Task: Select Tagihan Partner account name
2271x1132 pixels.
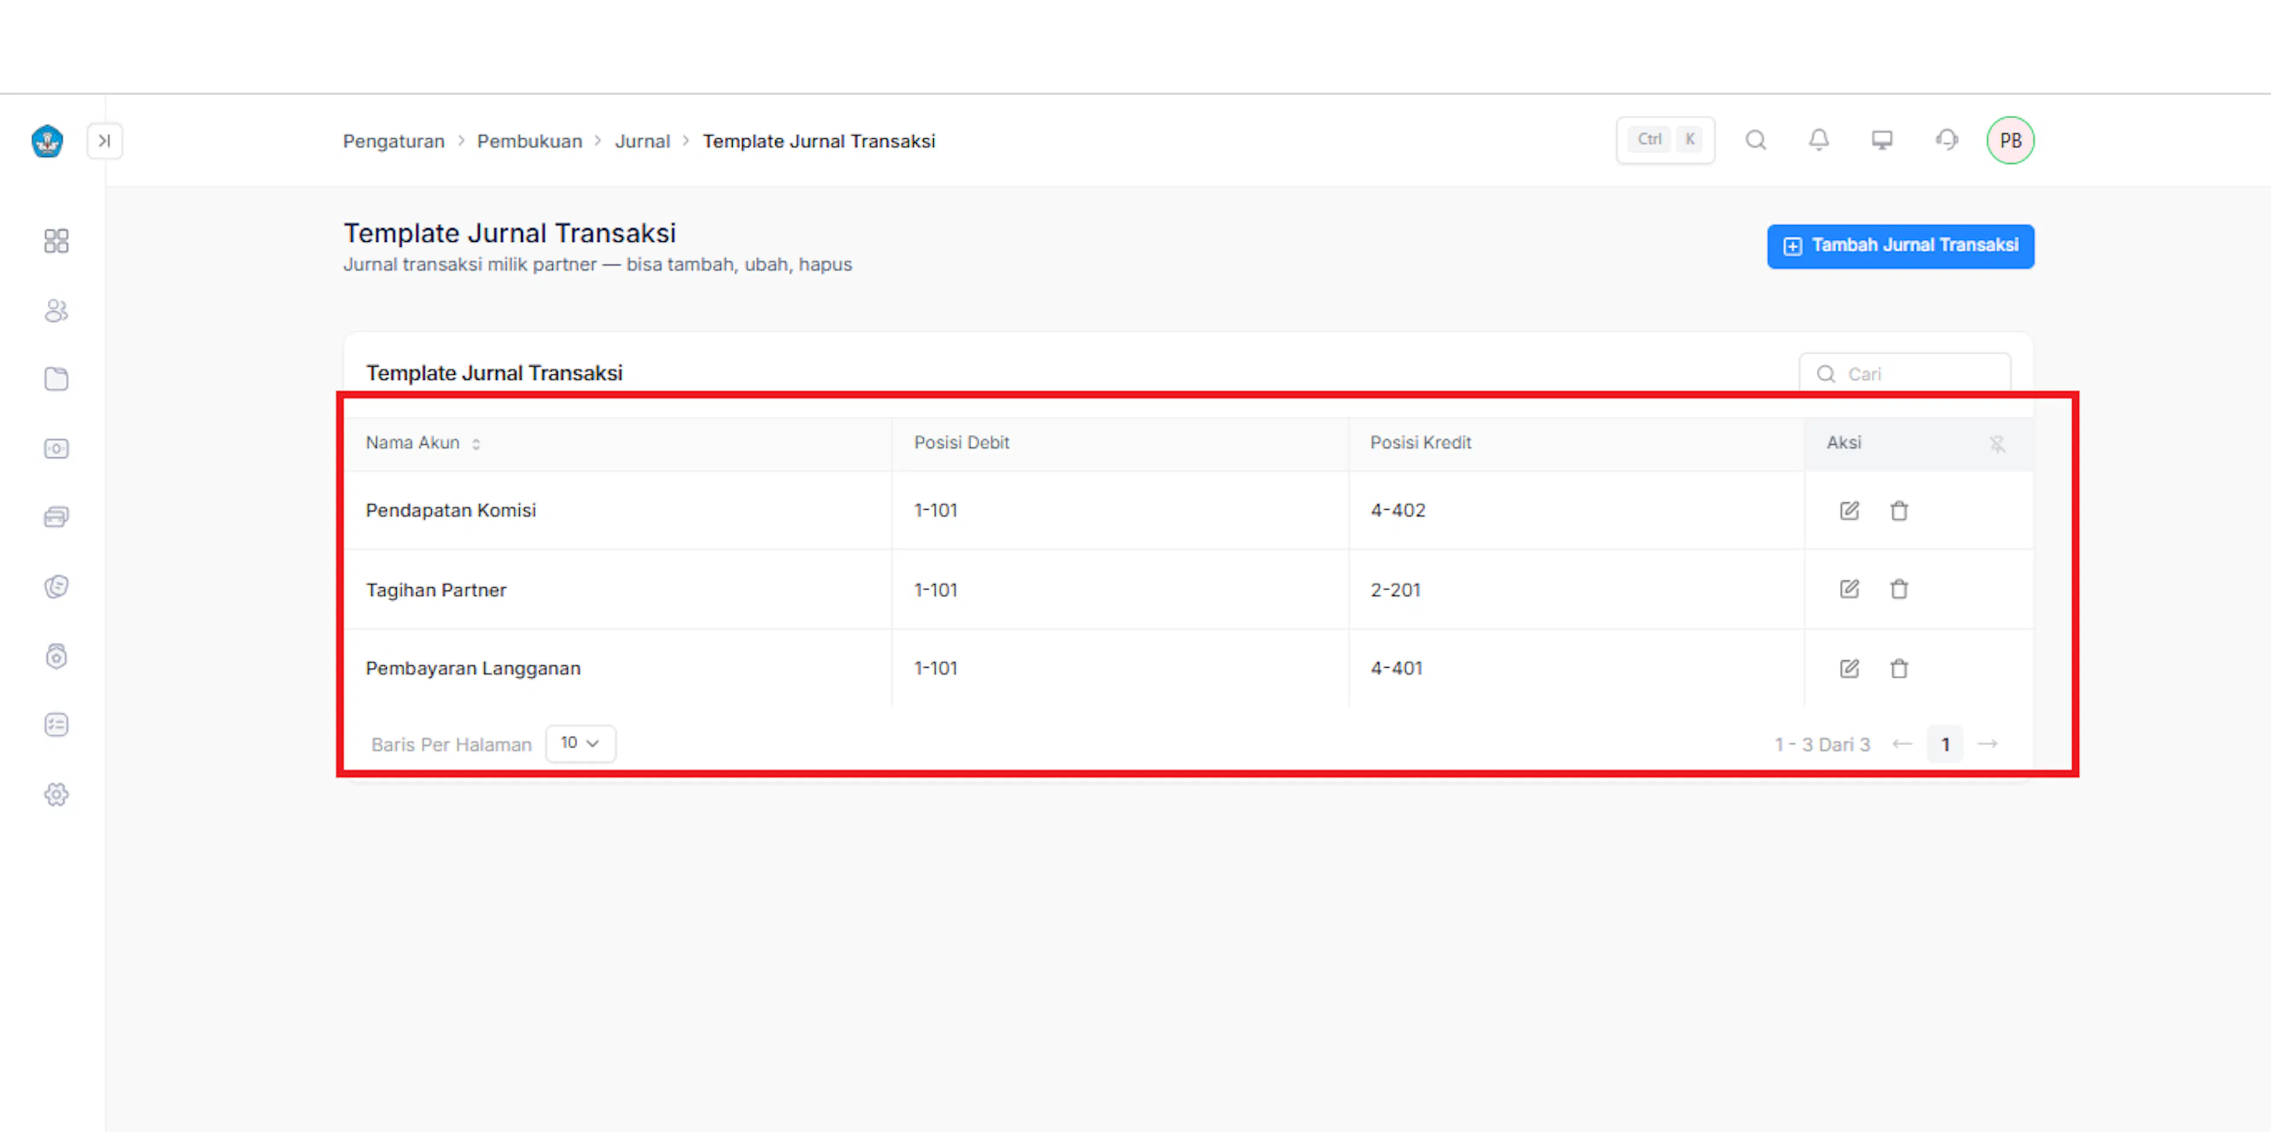Action: 435,590
